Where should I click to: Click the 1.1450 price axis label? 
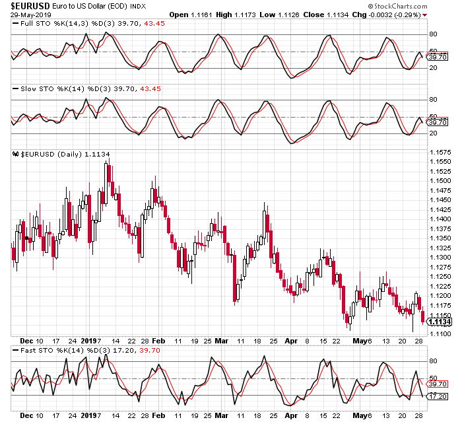pos(440,200)
